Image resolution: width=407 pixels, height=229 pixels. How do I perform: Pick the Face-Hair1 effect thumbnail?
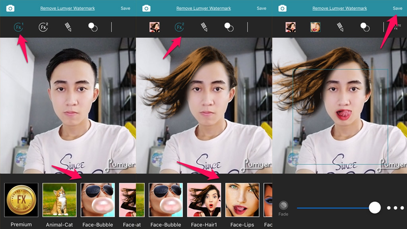(x=204, y=200)
